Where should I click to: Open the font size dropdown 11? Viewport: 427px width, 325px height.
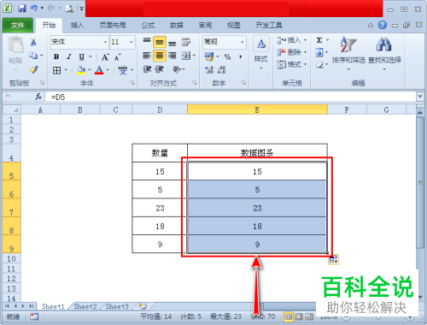(x=132, y=42)
